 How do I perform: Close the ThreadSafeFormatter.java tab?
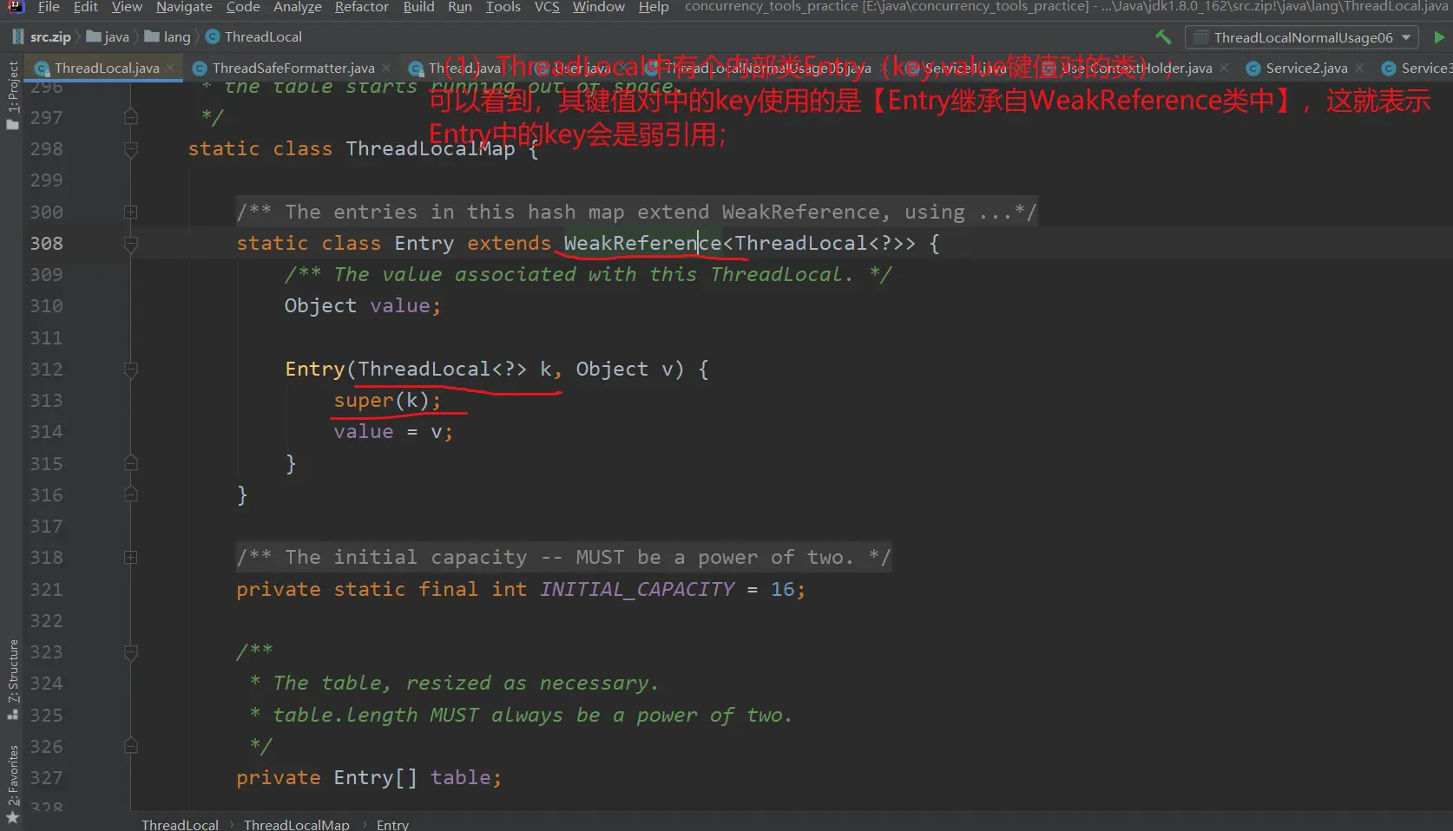386,68
